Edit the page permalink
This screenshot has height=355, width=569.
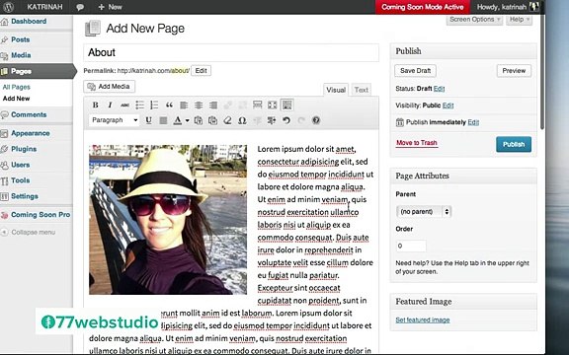coord(202,71)
